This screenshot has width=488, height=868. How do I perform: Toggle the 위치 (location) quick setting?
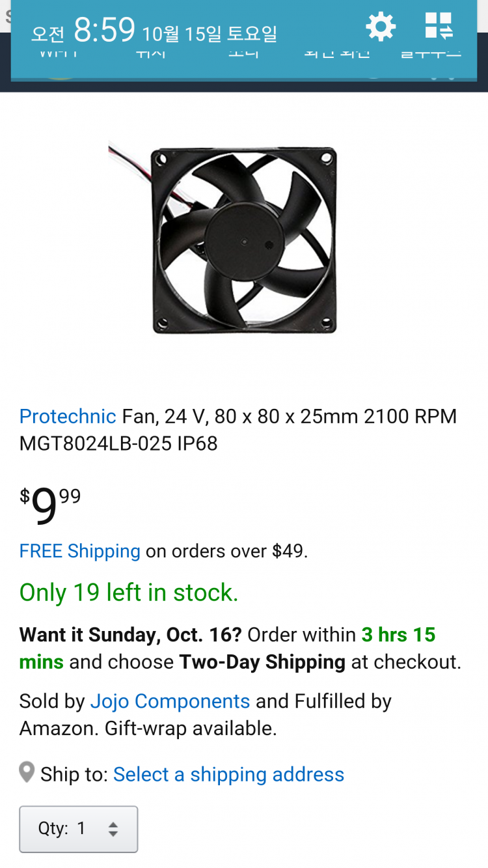[x=152, y=53]
